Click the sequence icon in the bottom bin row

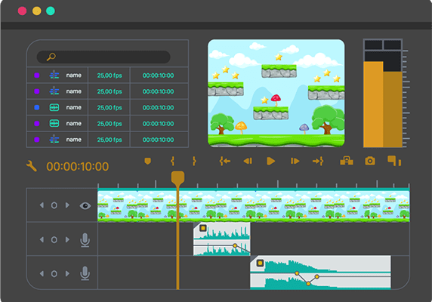(x=54, y=140)
